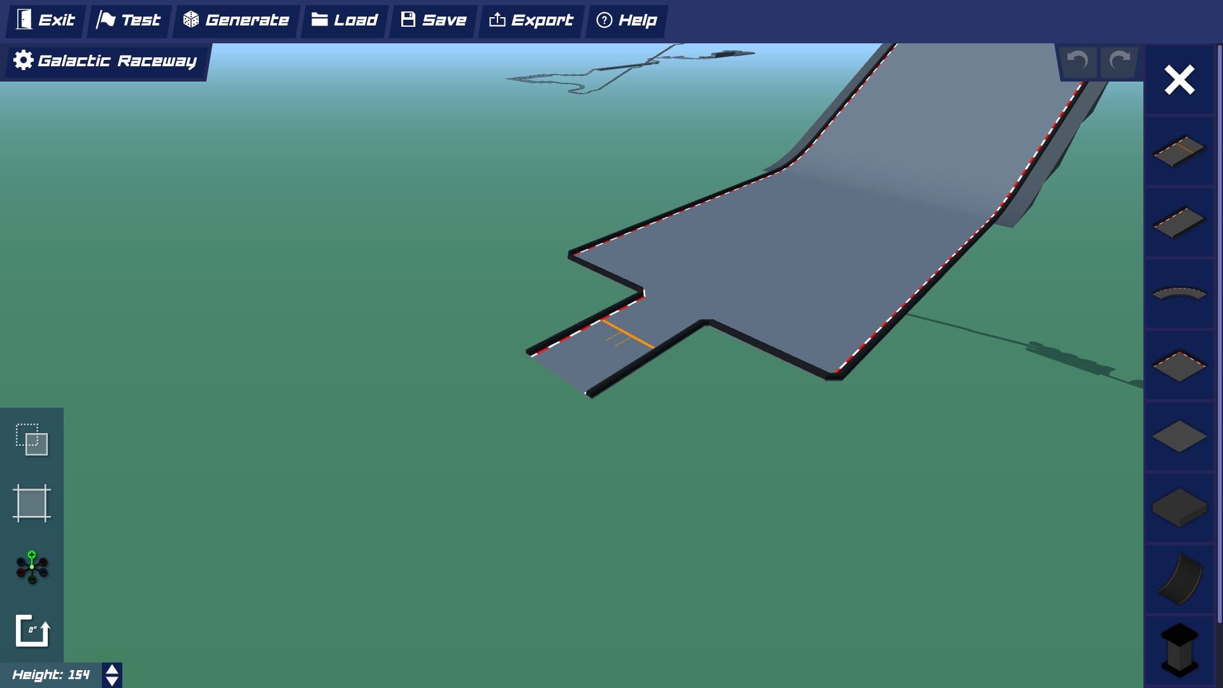Open the Load menu
Viewport: 1223px width, 688px height.
(345, 20)
